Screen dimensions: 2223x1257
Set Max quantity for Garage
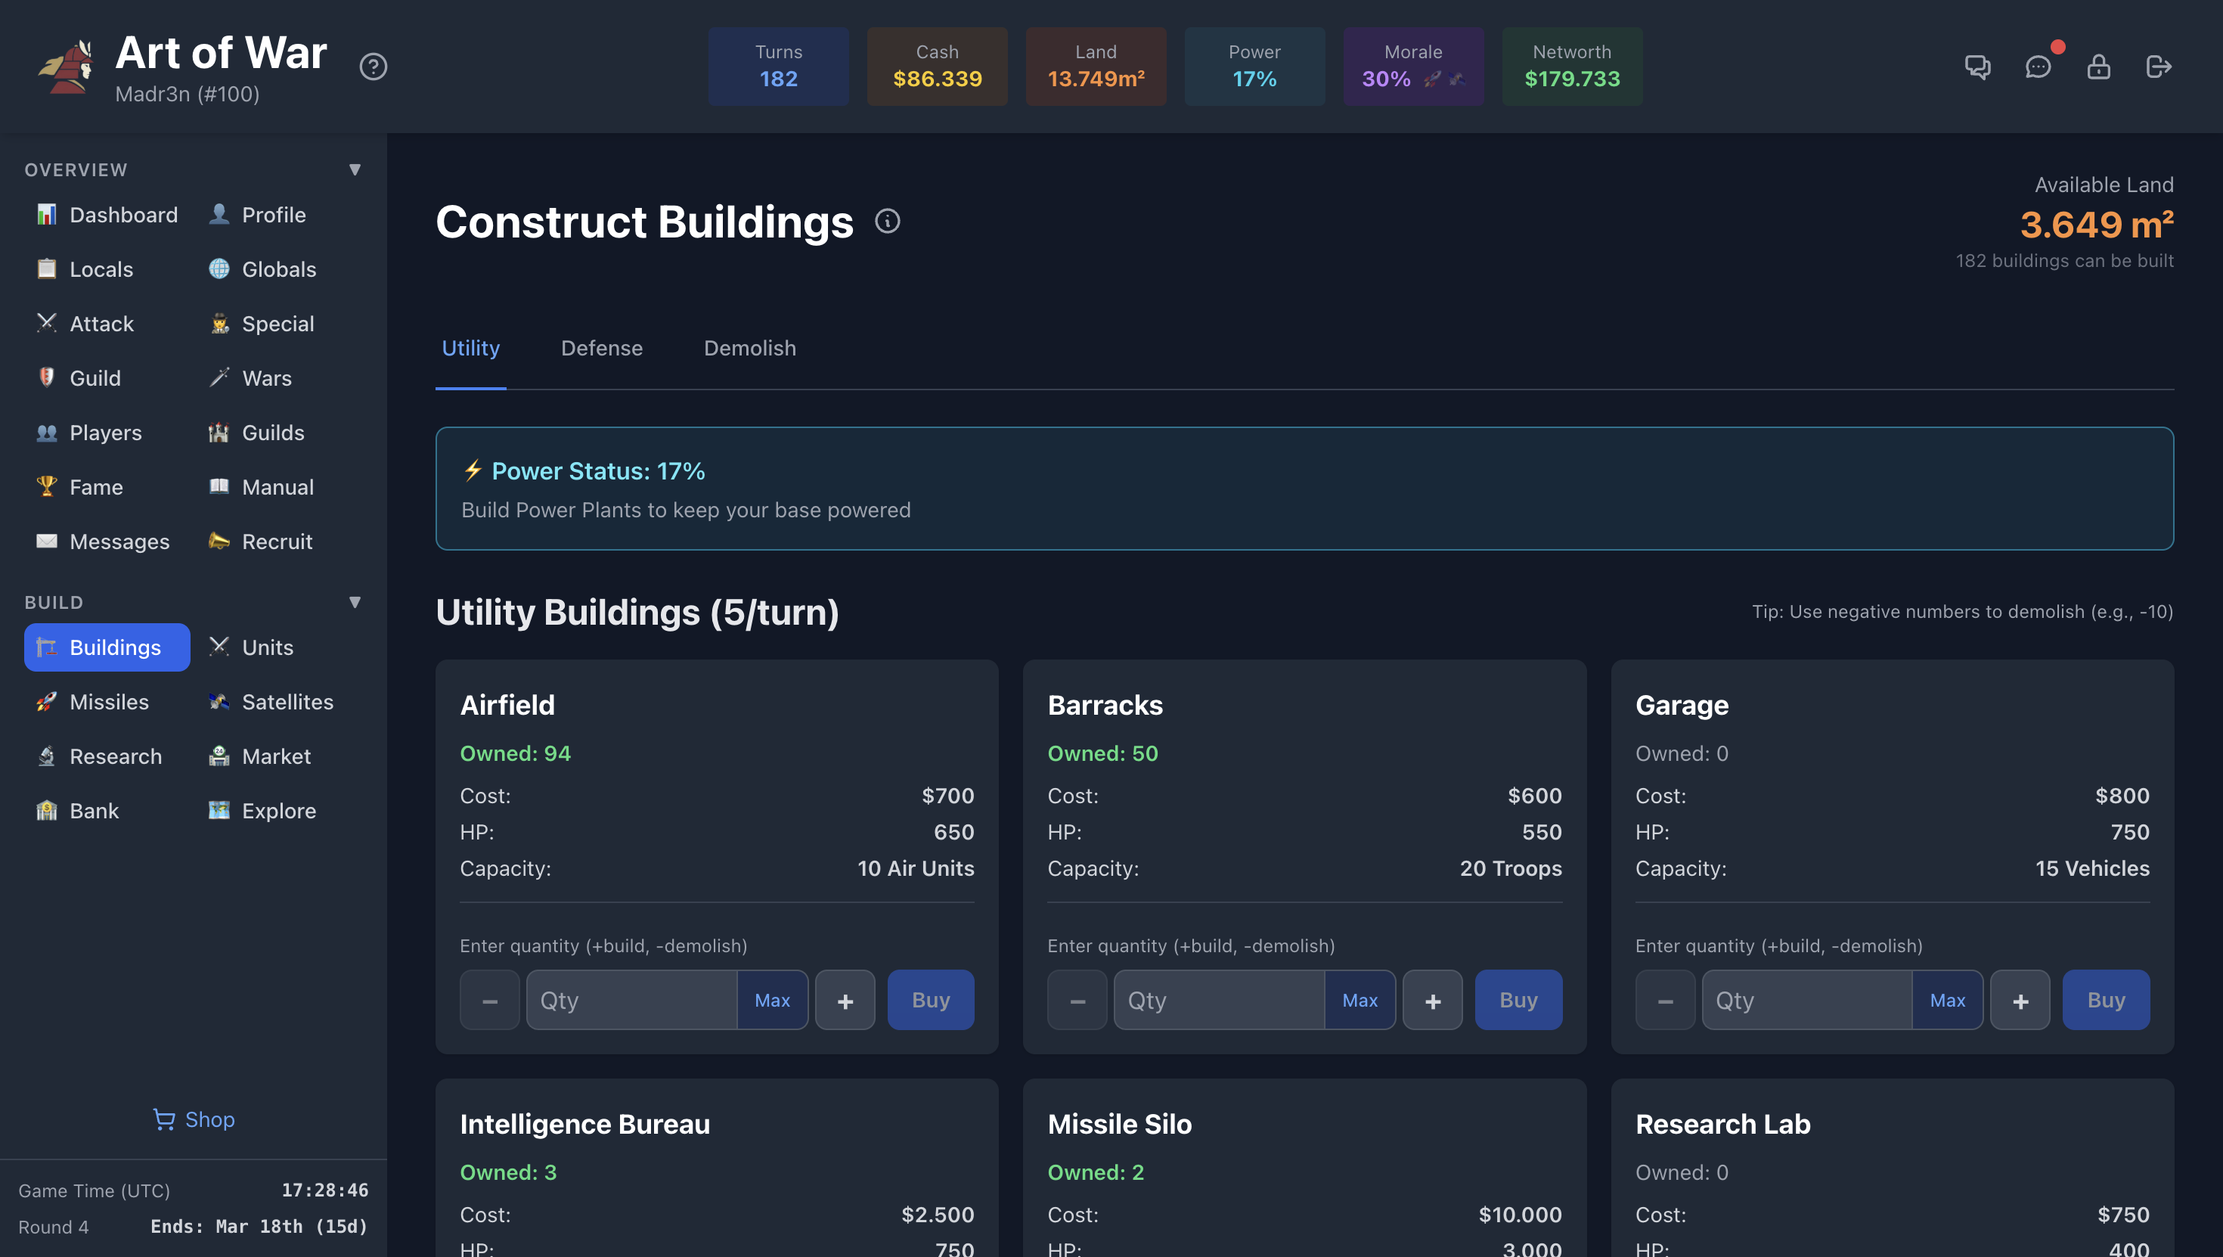(1948, 1000)
